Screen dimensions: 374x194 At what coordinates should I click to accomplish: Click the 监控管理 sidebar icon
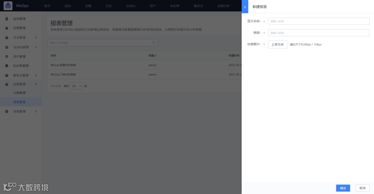[7, 19]
